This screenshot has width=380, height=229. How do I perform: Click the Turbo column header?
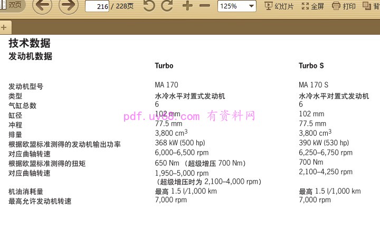tap(164, 66)
